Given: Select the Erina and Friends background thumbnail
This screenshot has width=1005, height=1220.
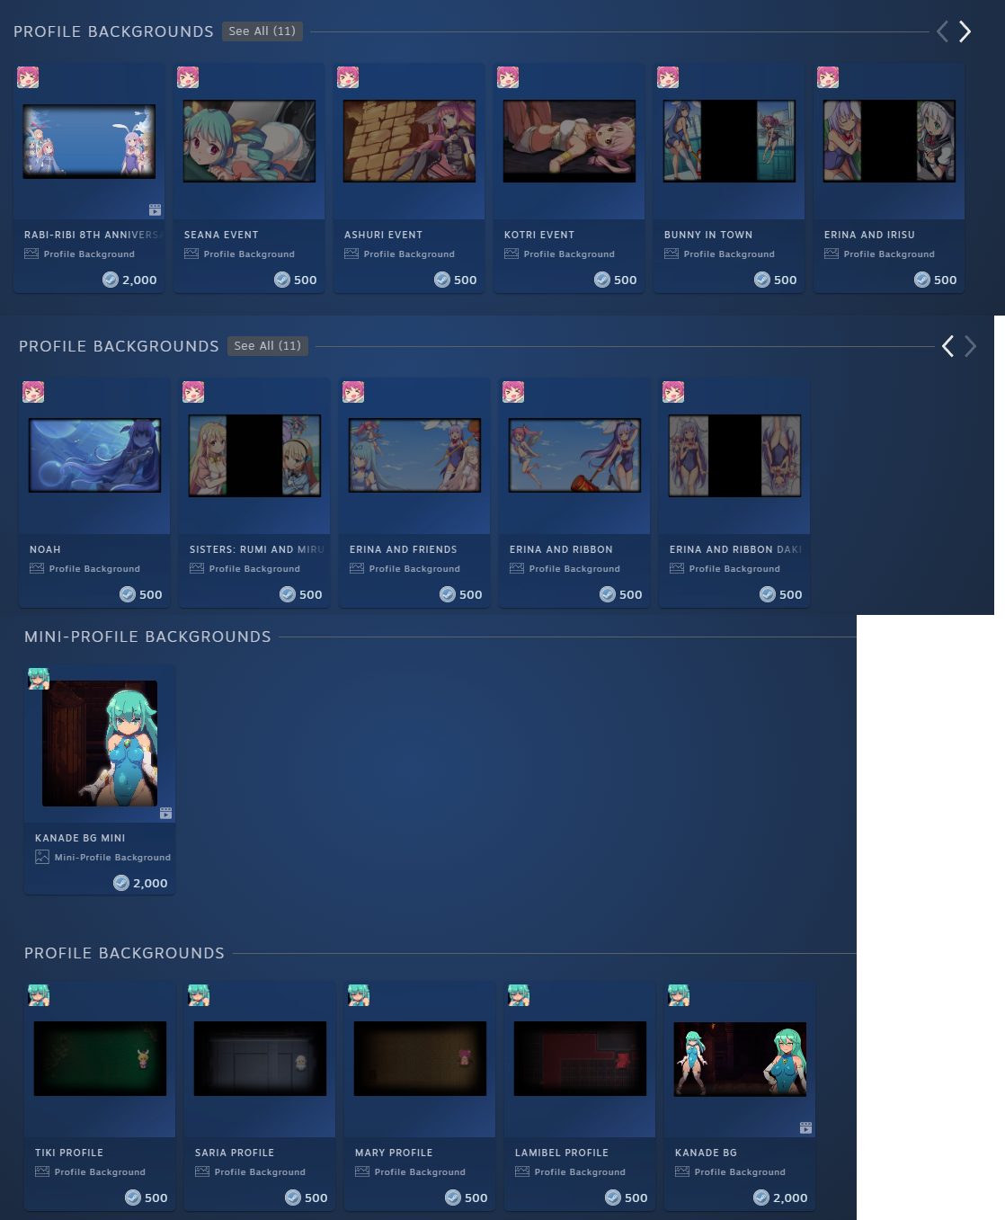Looking at the screenshot, I should [x=414, y=456].
